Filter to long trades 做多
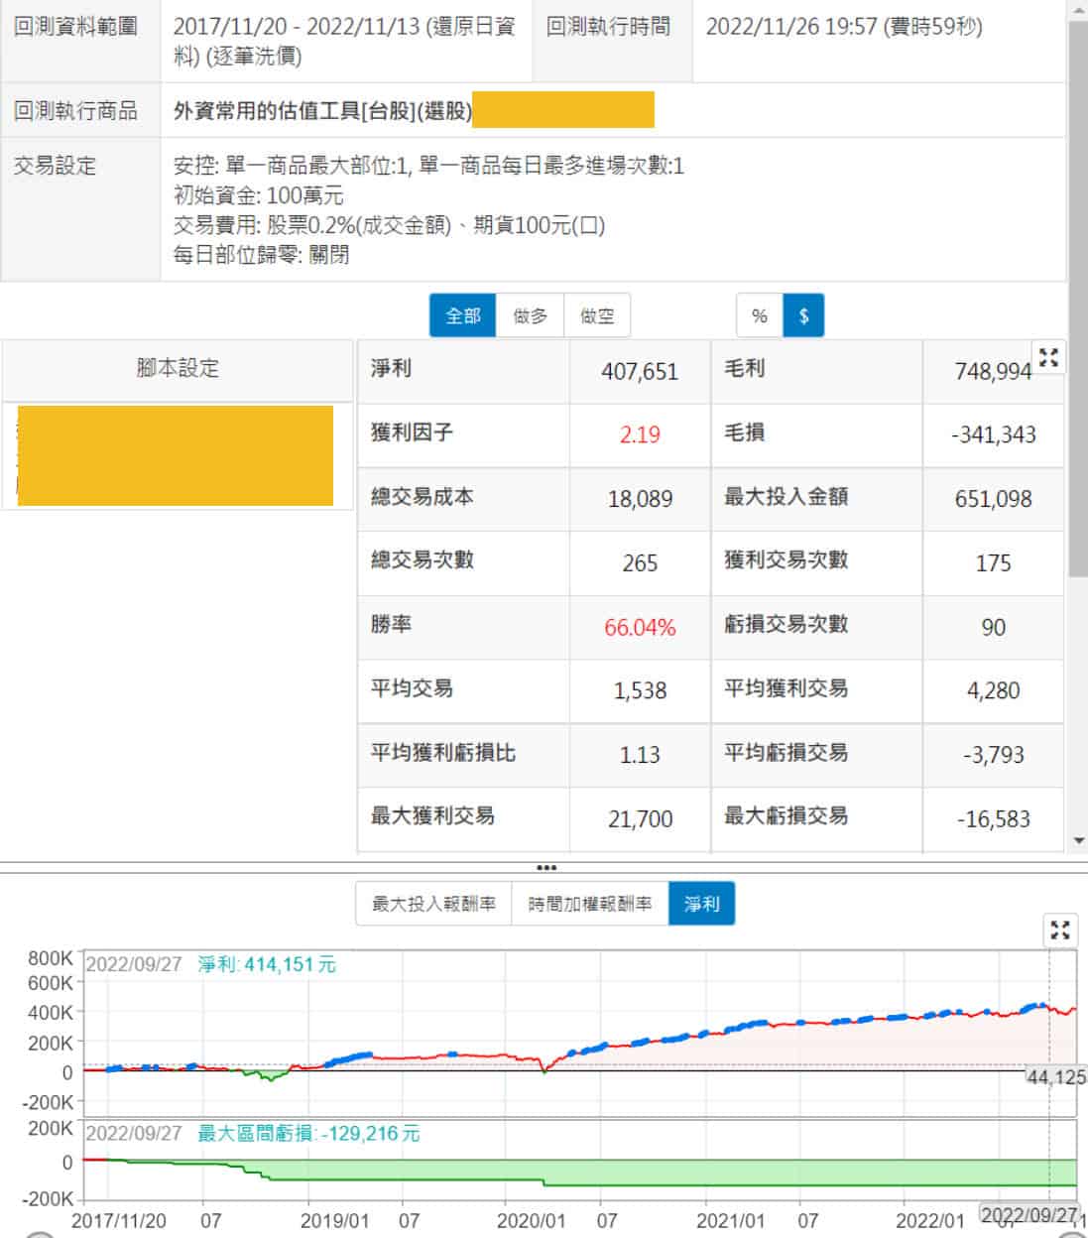The height and width of the screenshot is (1238, 1088). (x=530, y=316)
